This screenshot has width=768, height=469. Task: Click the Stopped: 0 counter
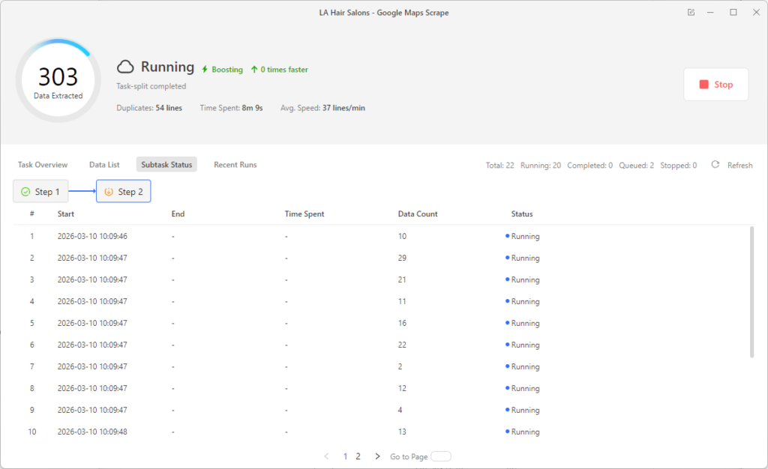coord(678,166)
